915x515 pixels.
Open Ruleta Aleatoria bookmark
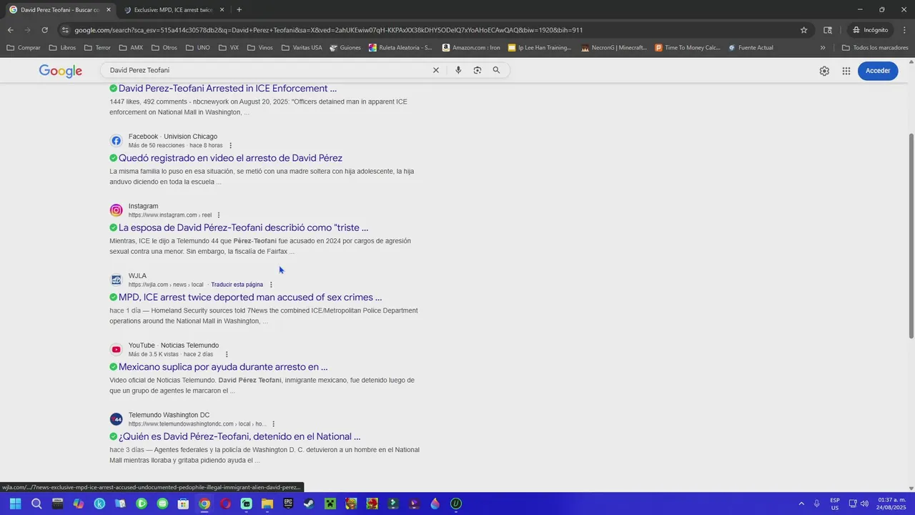[400, 48]
